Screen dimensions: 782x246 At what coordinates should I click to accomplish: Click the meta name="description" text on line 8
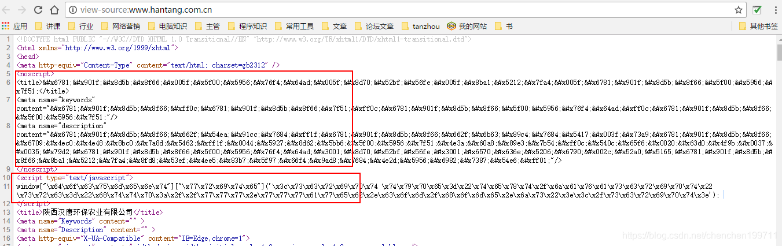pos(61,126)
